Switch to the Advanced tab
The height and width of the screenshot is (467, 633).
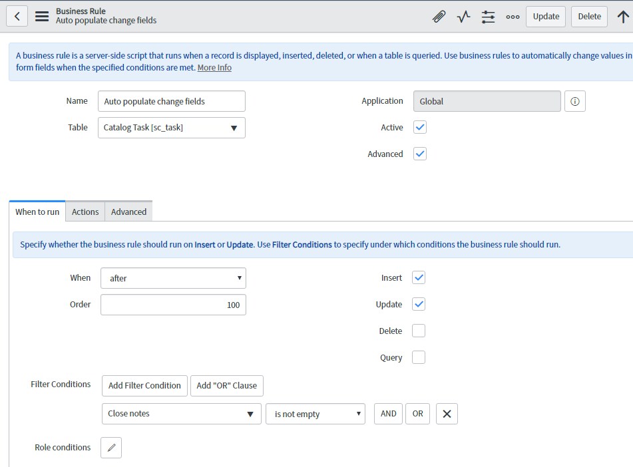pos(128,212)
